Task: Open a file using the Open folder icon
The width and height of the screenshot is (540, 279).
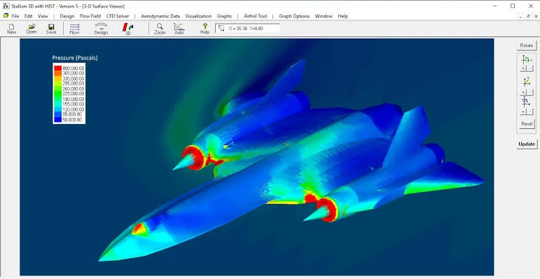Action: (32, 29)
